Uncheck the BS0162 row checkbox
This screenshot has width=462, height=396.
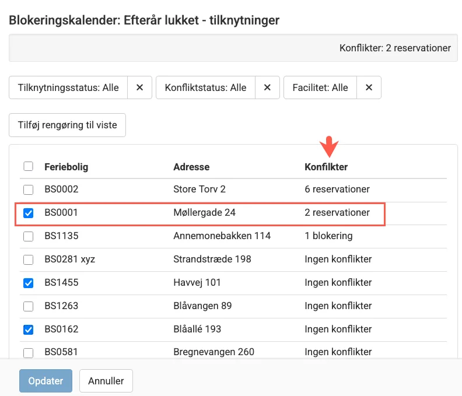pyautogui.click(x=28, y=330)
